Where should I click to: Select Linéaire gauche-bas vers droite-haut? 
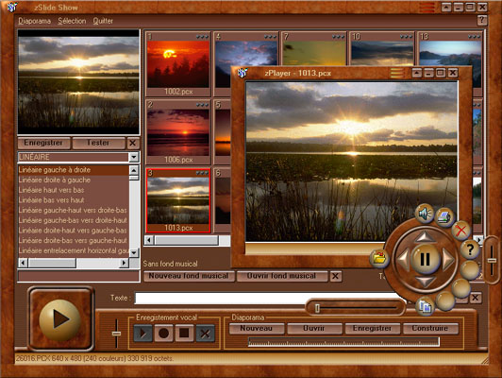tap(74, 220)
